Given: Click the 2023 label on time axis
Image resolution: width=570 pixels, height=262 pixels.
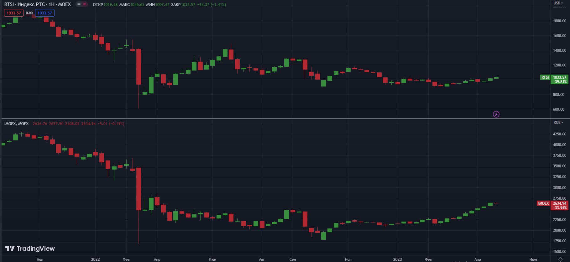Looking at the screenshot, I should [397, 259].
